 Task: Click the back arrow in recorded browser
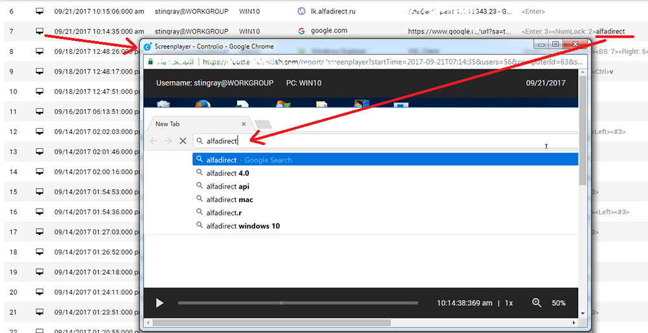pyautogui.click(x=154, y=141)
